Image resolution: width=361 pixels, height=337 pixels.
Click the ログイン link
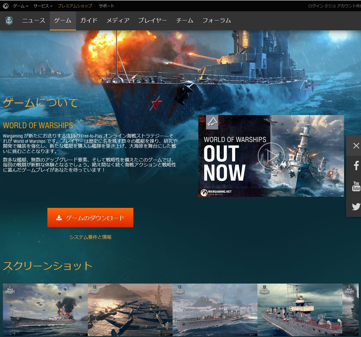point(315,6)
